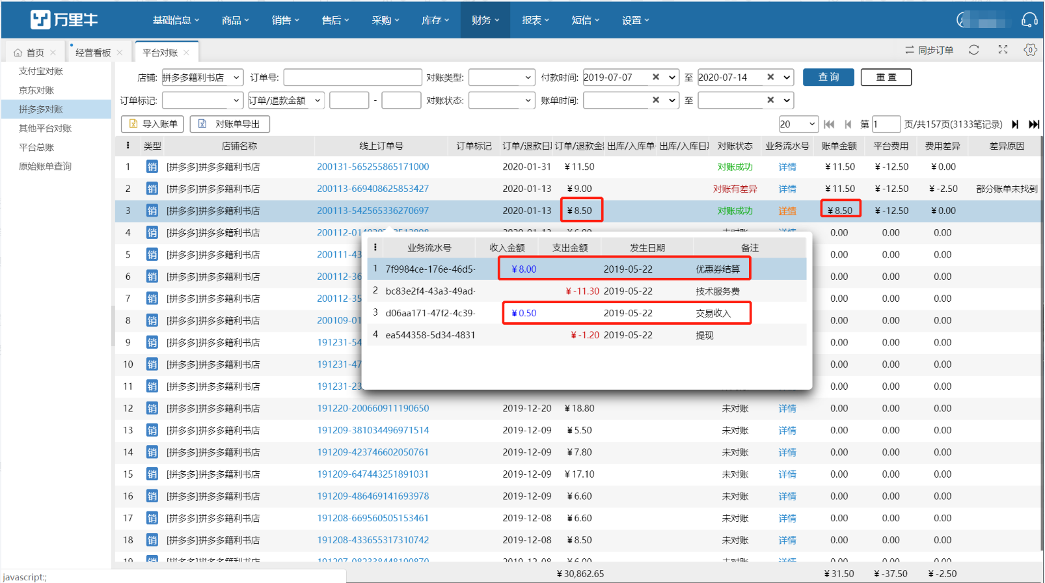
Task: Expand the 付款时间 start date picker arrow
Action: (x=672, y=77)
